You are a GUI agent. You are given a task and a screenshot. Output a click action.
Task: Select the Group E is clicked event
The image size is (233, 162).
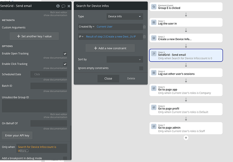tap(186, 7)
